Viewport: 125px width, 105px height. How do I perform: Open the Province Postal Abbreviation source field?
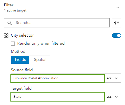coord(58,78)
